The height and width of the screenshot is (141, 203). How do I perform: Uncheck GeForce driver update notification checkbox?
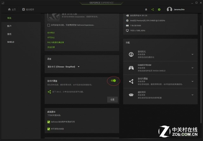(x=49, y=122)
